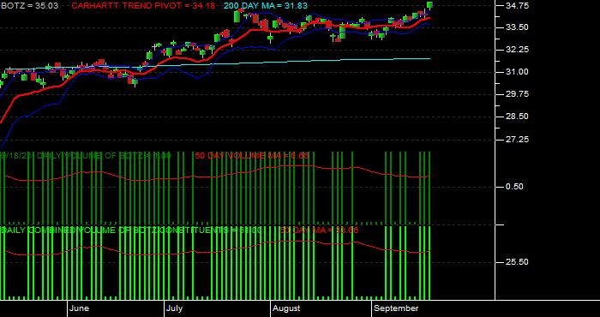
Task: Click the 25.50 combined volume axis value
Action: pos(517,262)
